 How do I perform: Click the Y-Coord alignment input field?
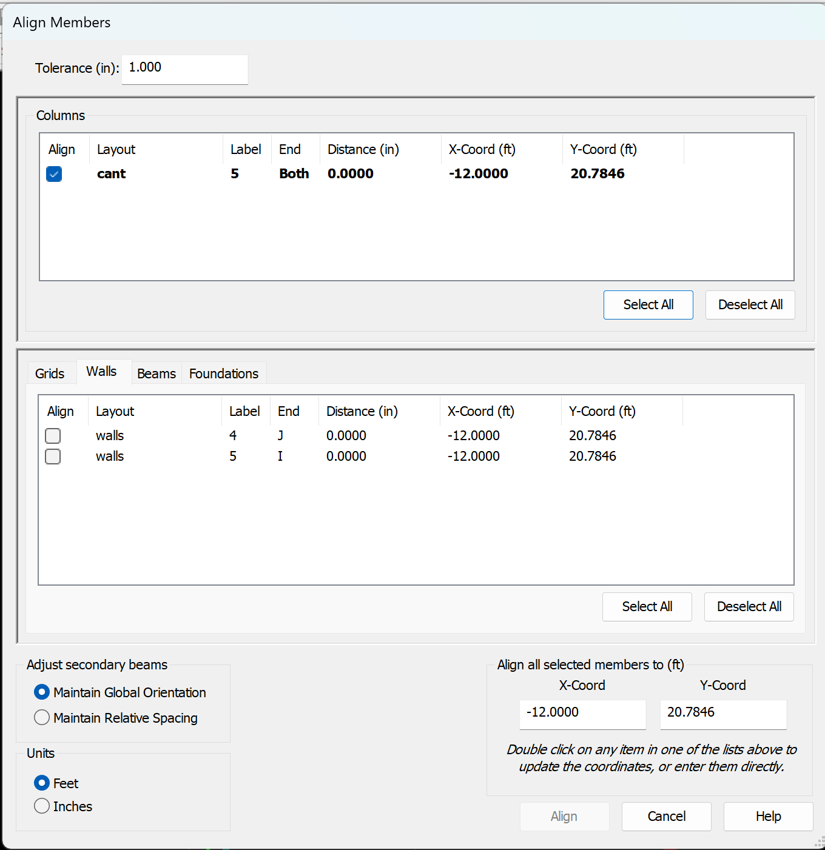coord(723,713)
